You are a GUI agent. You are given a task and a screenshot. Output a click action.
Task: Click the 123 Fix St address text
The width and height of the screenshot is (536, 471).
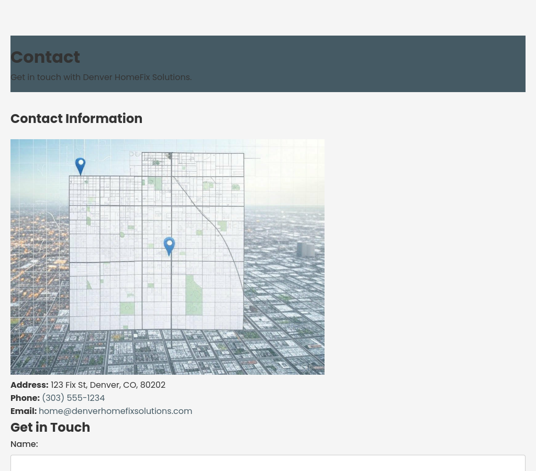pyautogui.click(x=108, y=385)
